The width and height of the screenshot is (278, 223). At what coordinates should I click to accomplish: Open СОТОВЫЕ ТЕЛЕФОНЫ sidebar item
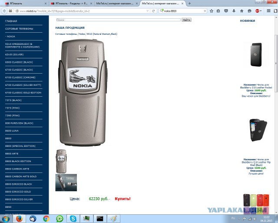point(19,29)
